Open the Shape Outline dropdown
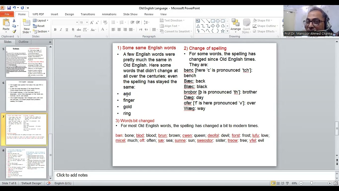339x191 pixels. click(266, 26)
